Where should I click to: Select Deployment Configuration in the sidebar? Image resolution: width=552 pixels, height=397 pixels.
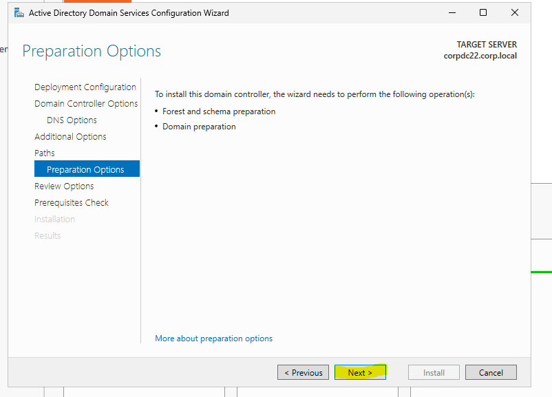pos(85,87)
